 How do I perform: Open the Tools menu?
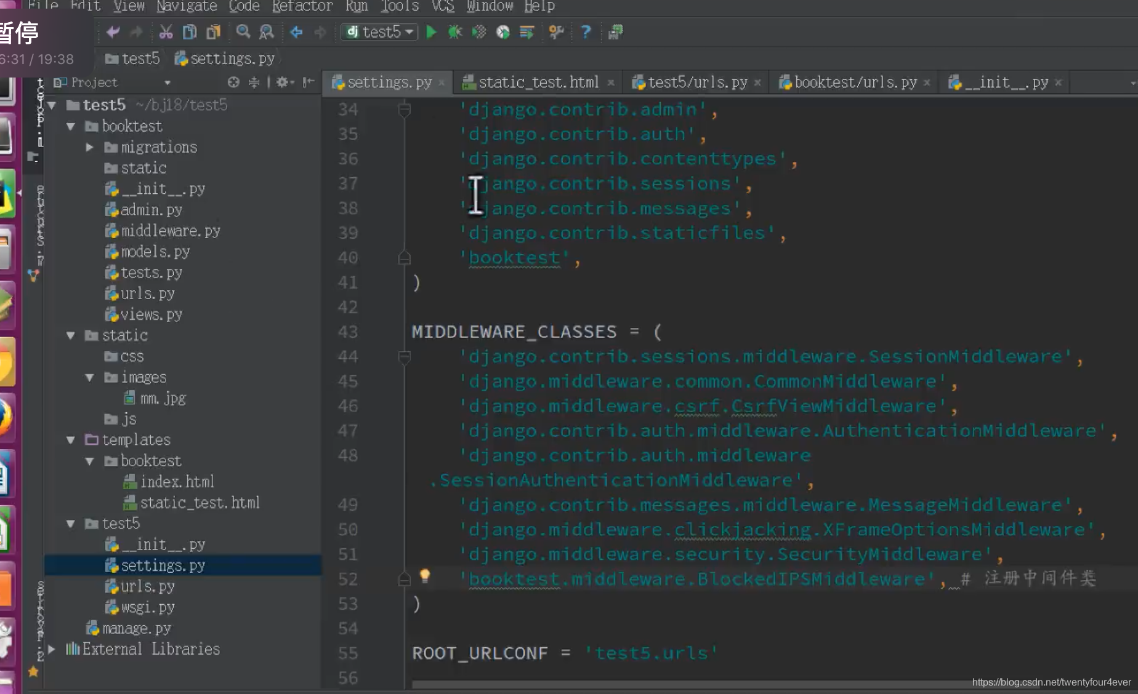point(400,6)
